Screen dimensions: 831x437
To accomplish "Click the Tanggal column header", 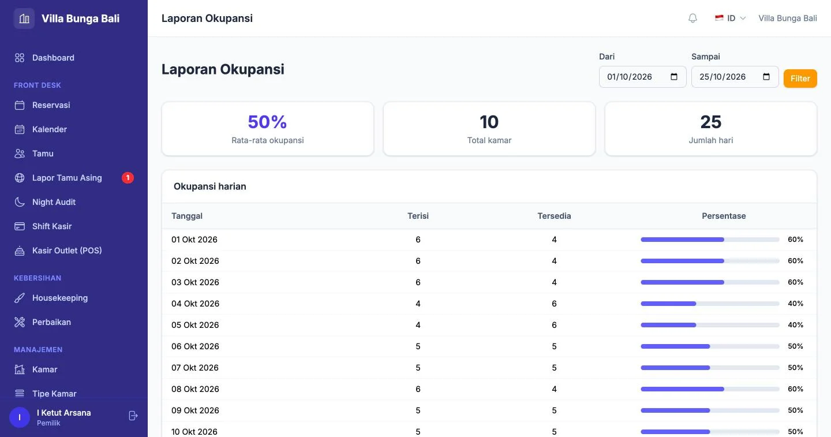I will (x=187, y=216).
